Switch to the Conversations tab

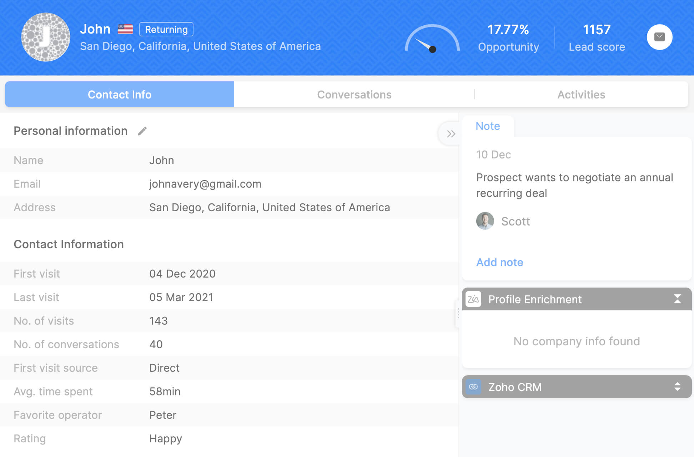pyautogui.click(x=354, y=93)
